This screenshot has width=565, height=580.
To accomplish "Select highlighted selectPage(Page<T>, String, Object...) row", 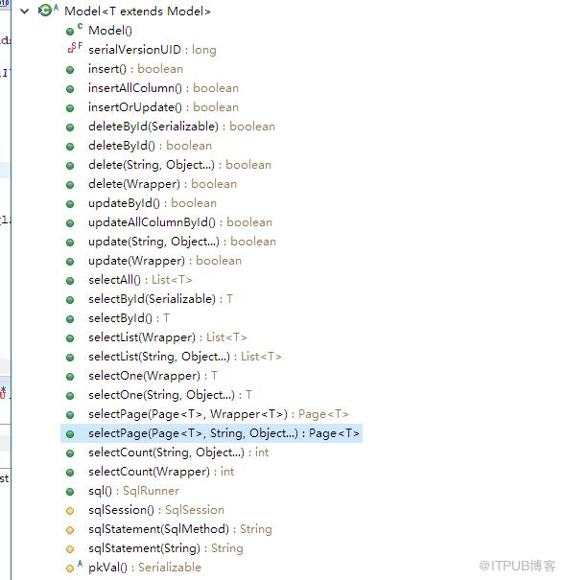I will [211, 433].
